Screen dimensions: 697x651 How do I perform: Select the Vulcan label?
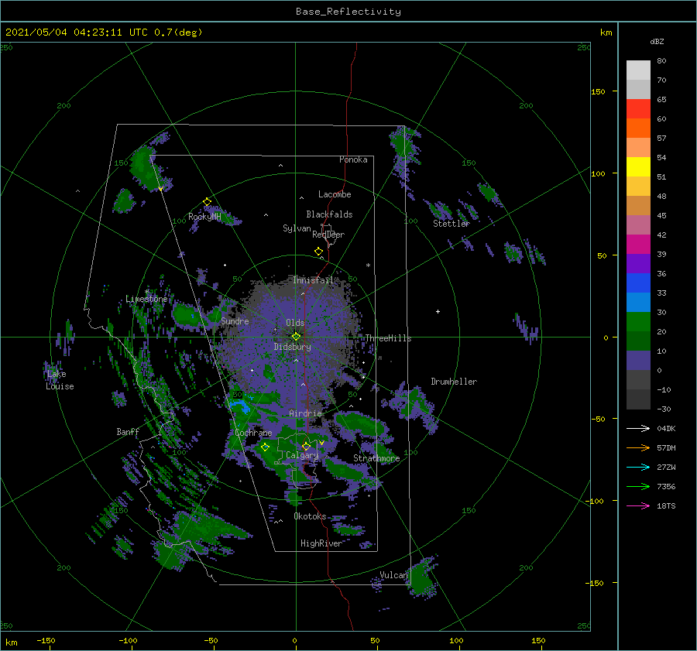[393, 575]
